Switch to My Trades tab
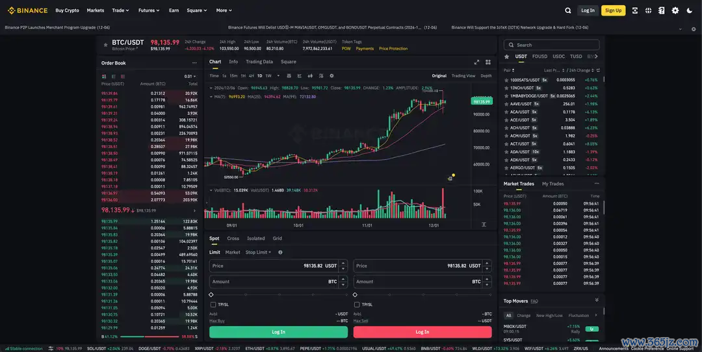This screenshot has height=352, width=702. [552, 184]
